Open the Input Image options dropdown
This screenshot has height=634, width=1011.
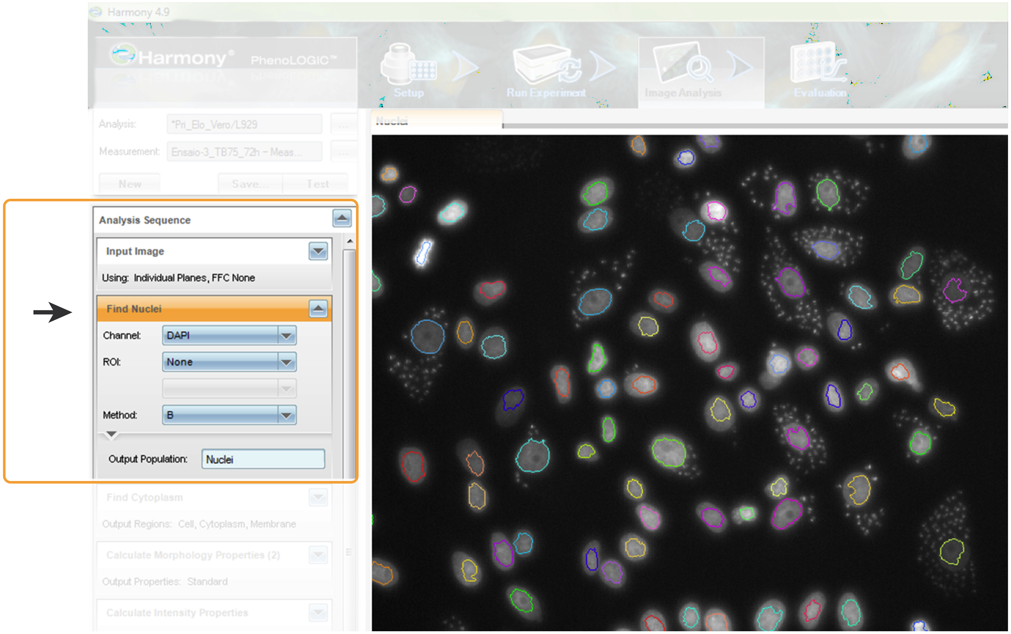click(317, 251)
